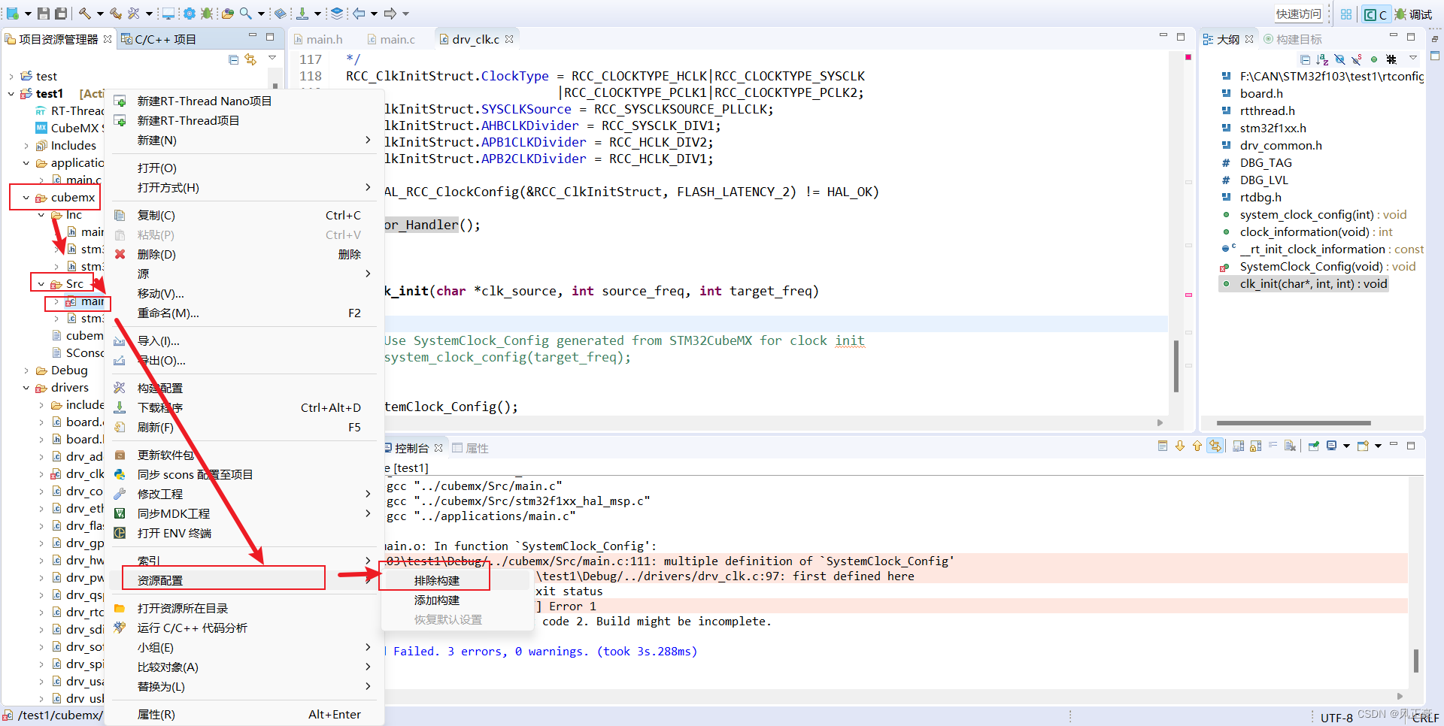Image resolution: width=1444 pixels, height=726 pixels.
Task: Click the help book icon in toolbar
Action: 281,14
